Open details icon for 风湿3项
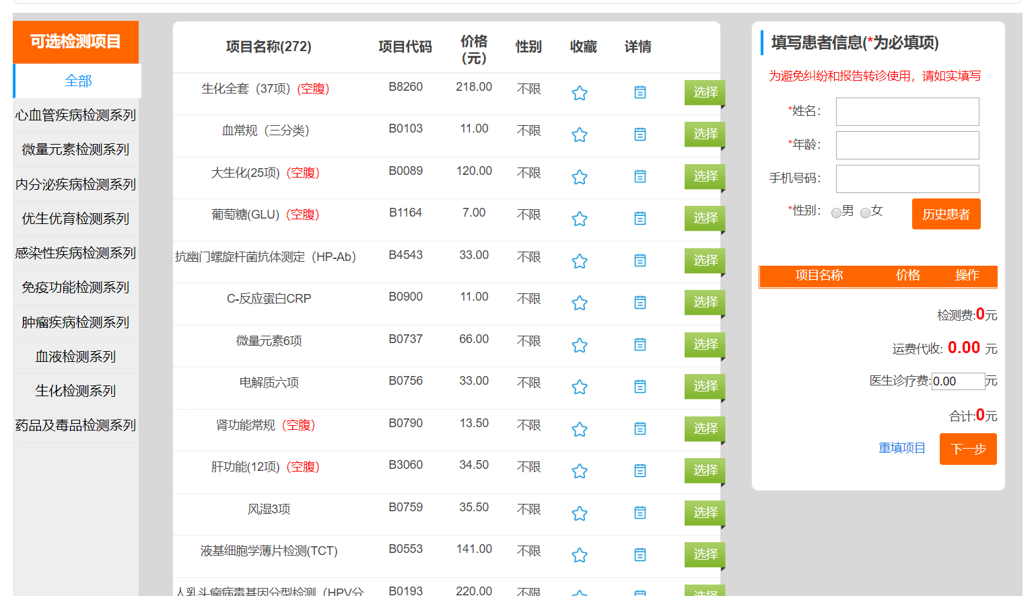Image resolution: width=1036 pixels, height=596 pixels. click(x=640, y=513)
